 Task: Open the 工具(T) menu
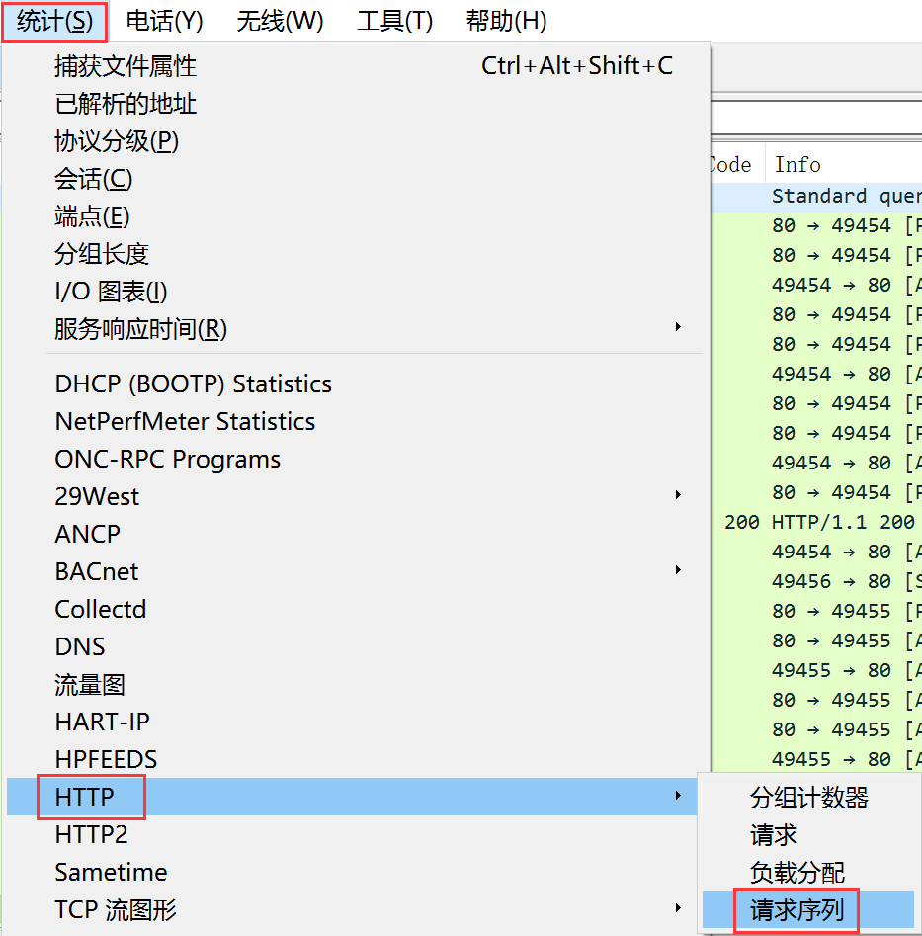click(x=394, y=21)
